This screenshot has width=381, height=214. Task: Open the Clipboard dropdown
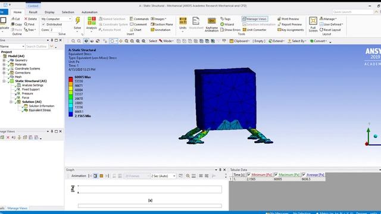click(x=239, y=41)
